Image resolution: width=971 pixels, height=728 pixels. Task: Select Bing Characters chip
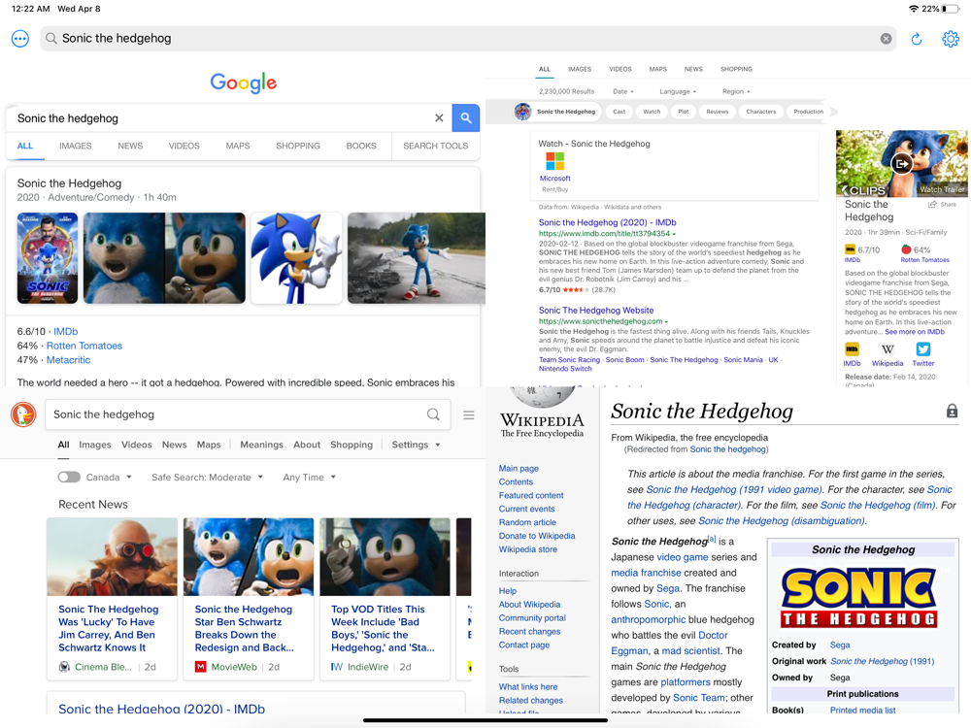(x=761, y=112)
